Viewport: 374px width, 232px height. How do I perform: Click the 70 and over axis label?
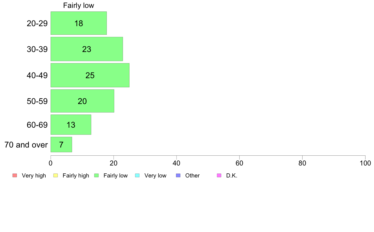[x=26, y=145]
